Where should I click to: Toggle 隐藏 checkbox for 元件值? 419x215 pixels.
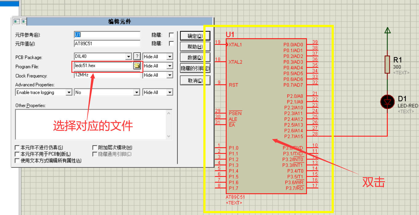(x=171, y=44)
